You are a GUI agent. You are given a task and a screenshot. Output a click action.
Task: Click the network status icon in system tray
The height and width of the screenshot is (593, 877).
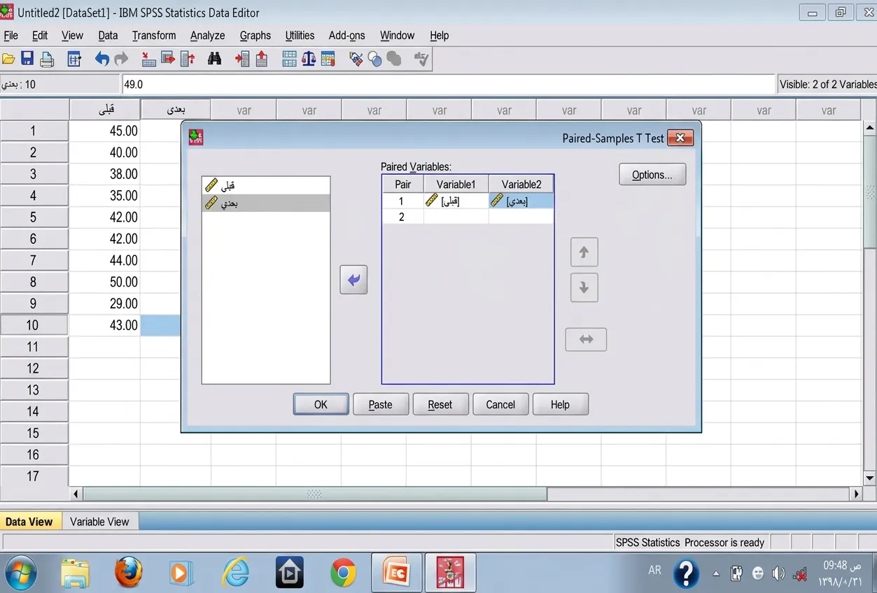tap(800, 574)
